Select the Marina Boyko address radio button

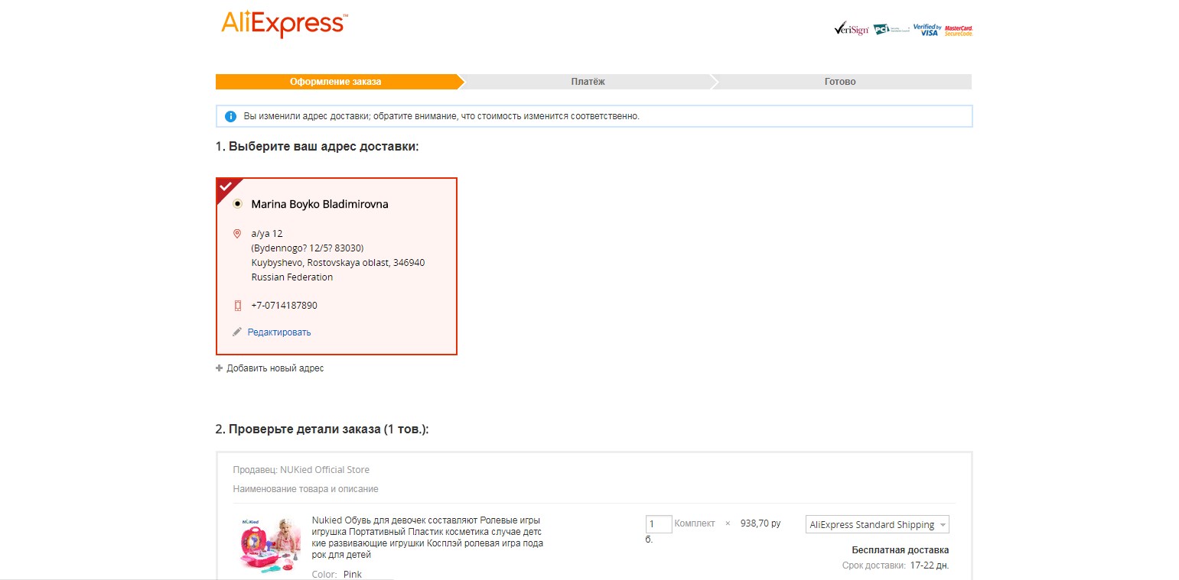coord(237,204)
